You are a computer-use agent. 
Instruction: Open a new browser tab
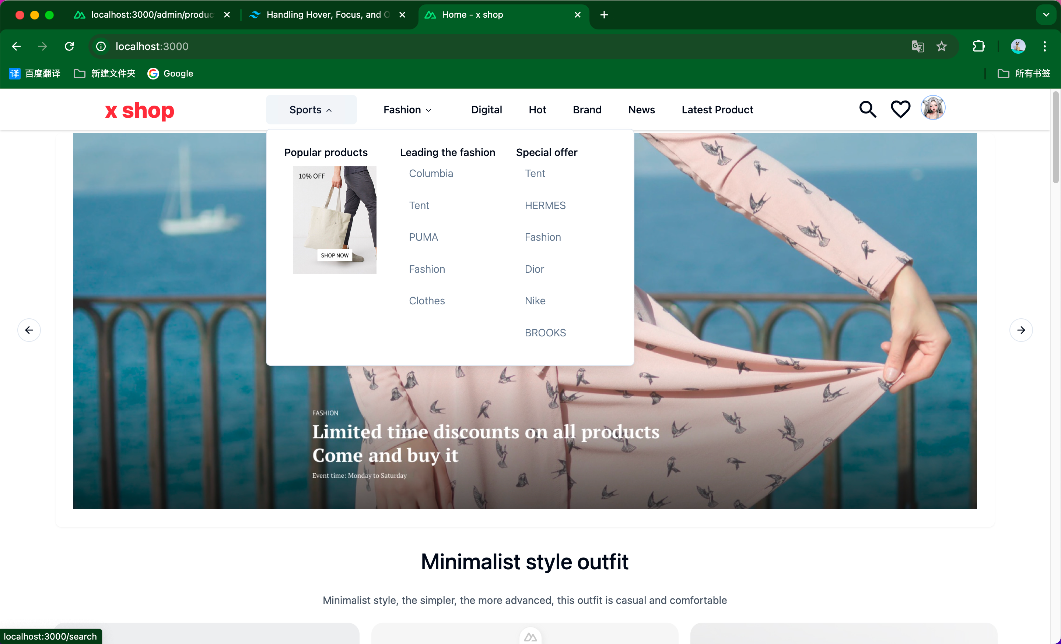pyautogui.click(x=604, y=15)
